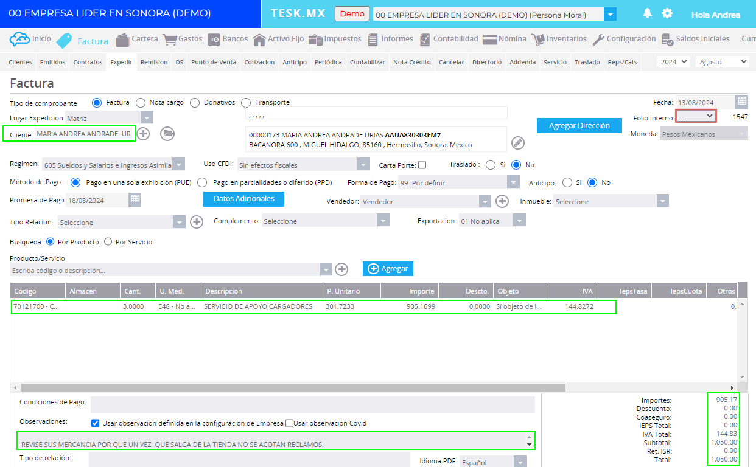Open the Cartera wallet icon
The height and width of the screenshot is (467, 756).
[123, 40]
